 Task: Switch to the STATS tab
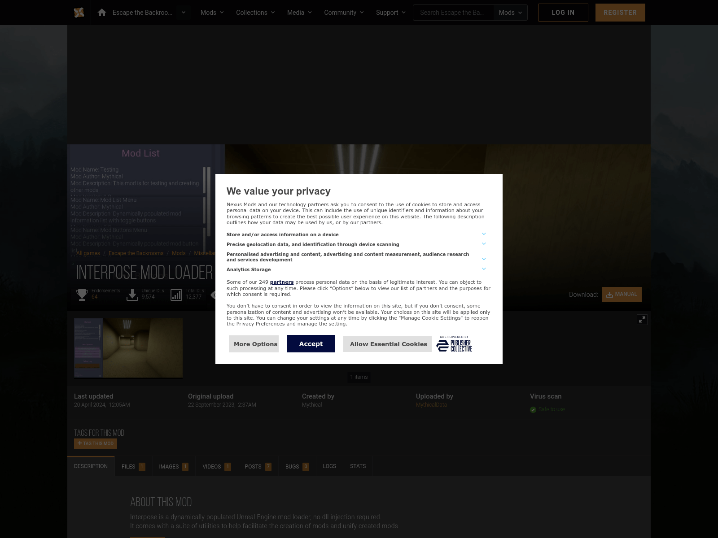click(x=358, y=466)
